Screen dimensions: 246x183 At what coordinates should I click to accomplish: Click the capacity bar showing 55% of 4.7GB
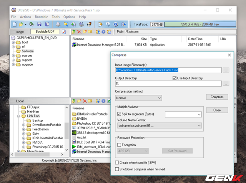point(200,24)
